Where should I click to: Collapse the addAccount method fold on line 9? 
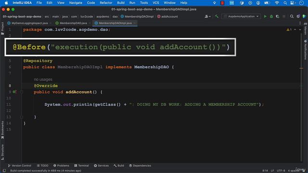tap(22, 92)
